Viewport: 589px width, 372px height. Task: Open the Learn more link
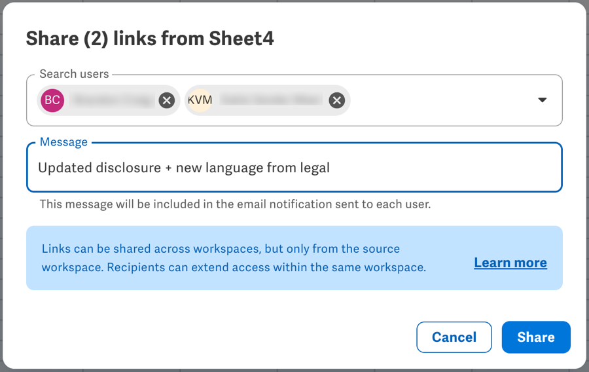point(510,263)
